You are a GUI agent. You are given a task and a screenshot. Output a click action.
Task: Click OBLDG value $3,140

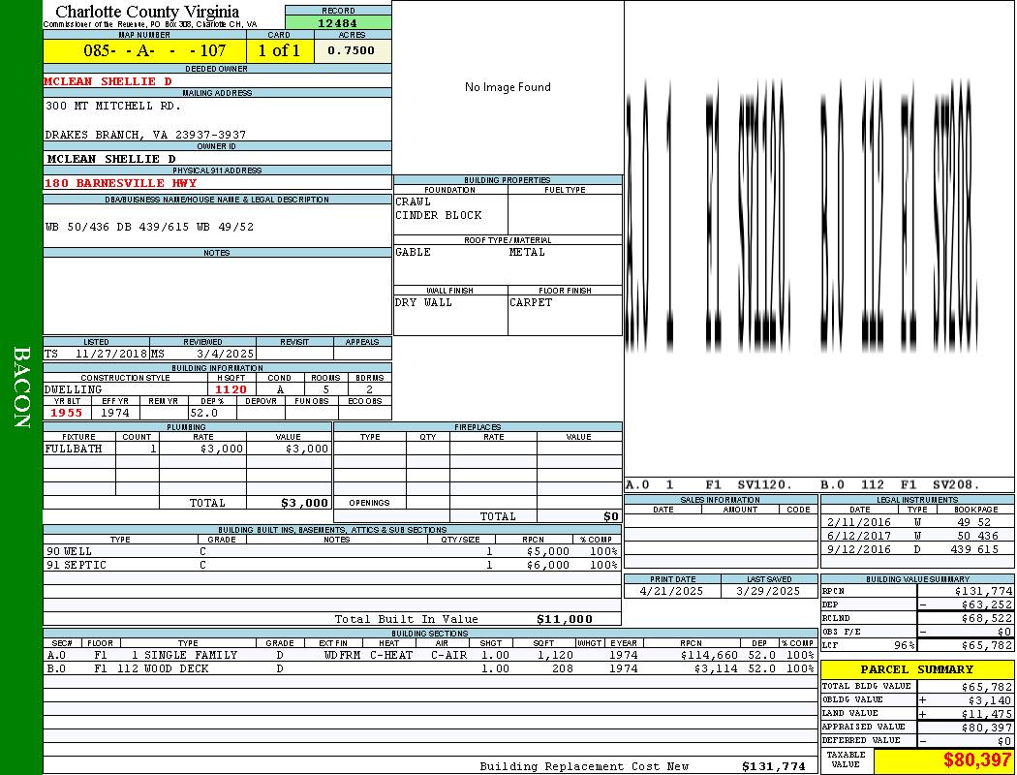[x=990, y=700]
